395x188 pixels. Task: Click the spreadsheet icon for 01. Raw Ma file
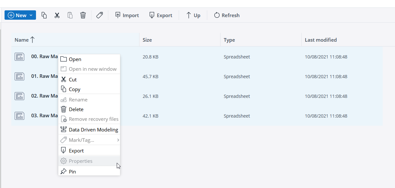point(19,76)
